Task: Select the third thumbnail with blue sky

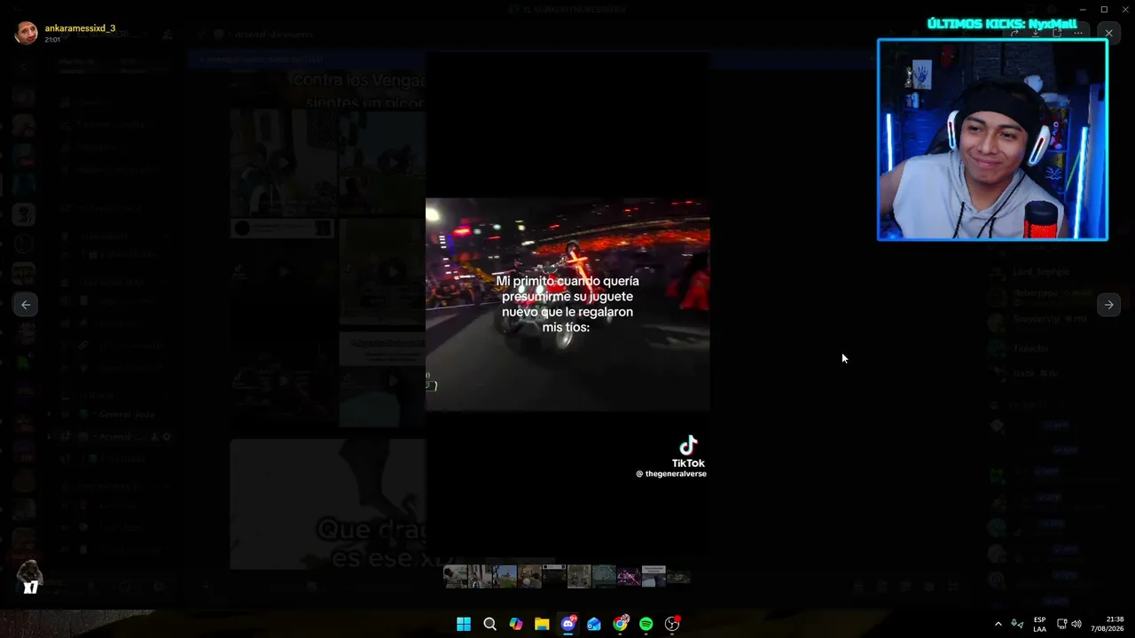Action: tap(505, 577)
